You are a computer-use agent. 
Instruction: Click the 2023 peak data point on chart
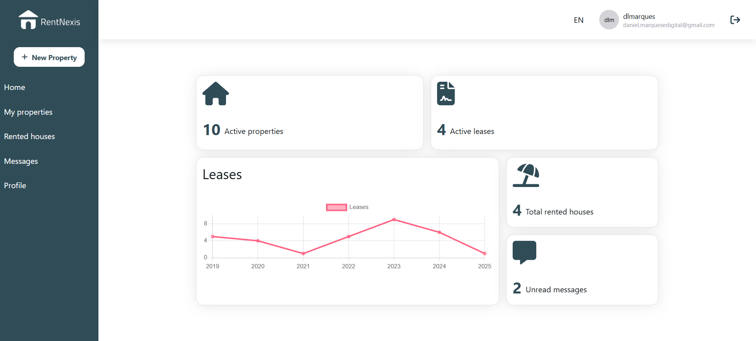[x=394, y=220]
